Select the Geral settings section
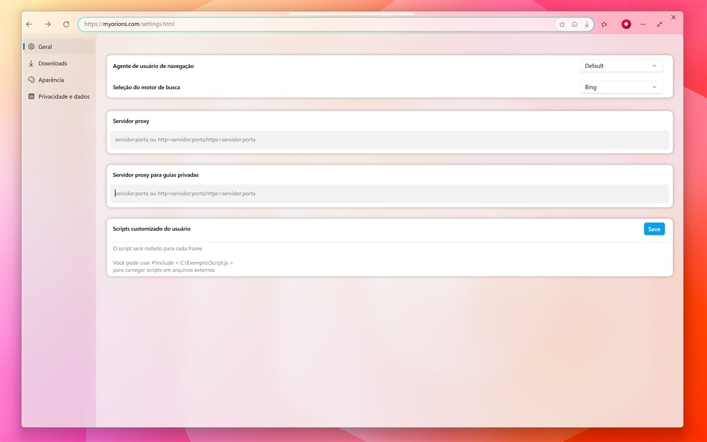 click(x=45, y=47)
